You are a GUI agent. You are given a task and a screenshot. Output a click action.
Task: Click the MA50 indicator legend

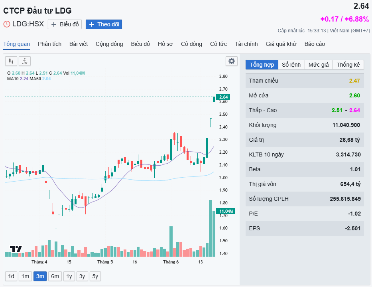[x=40, y=79]
